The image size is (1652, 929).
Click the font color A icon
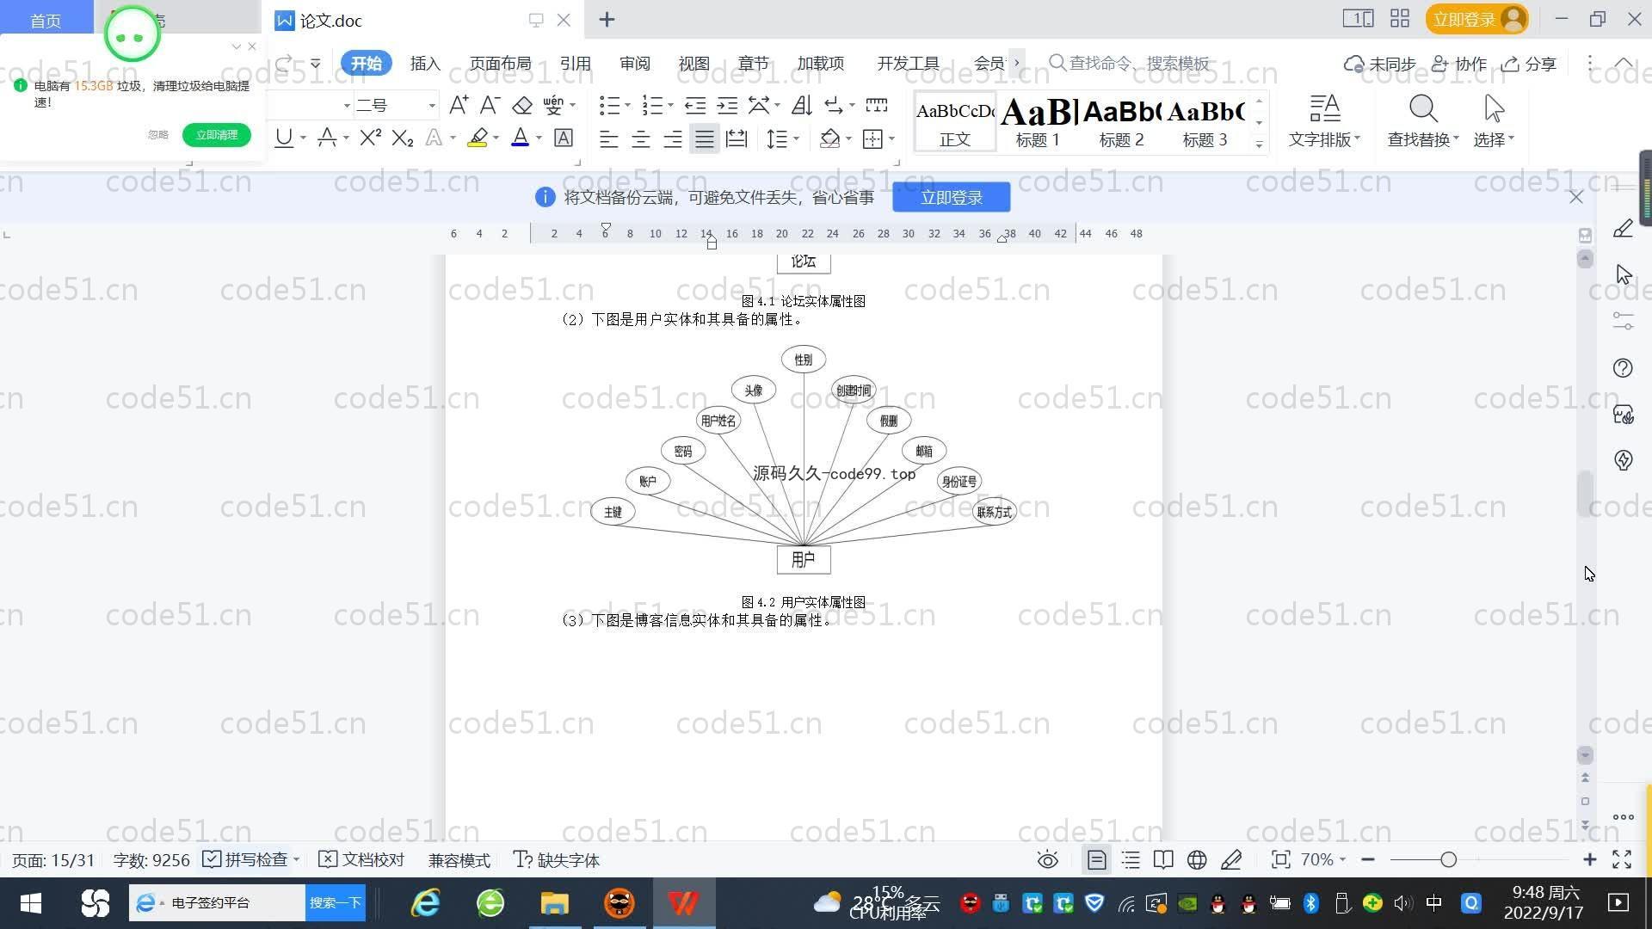[520, 138]
